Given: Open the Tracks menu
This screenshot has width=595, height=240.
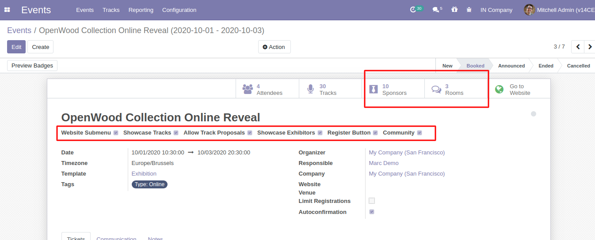Looking at the screenshot, I should (111, 10).
